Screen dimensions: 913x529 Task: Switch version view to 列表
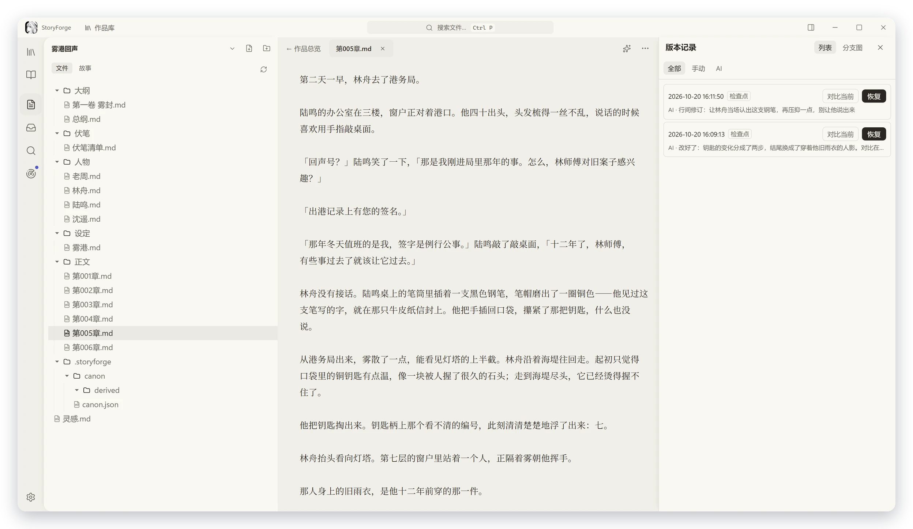pos(825,48)
